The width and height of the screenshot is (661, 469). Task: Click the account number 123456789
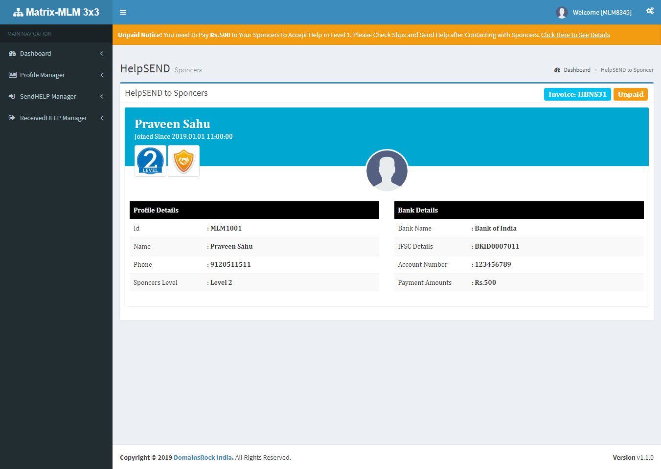493,264
